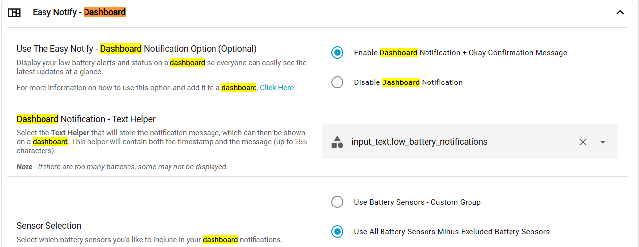
Task: Clear the low_battery_notifications selection with the X icon
Action: tap(583, 142)
